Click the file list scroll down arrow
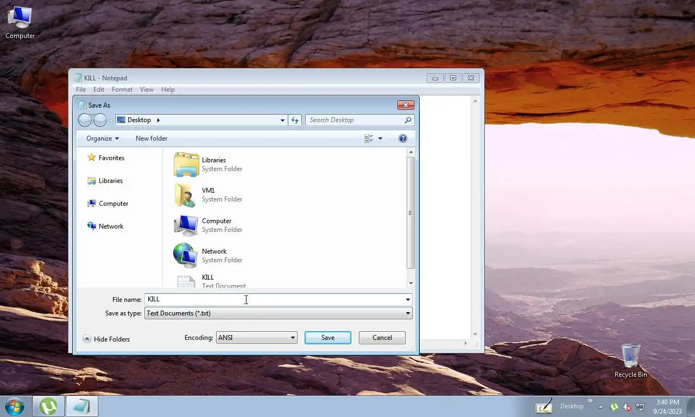The width and height of the screenshot is (695, 417). pyautogui.click(x=410, y=283)
